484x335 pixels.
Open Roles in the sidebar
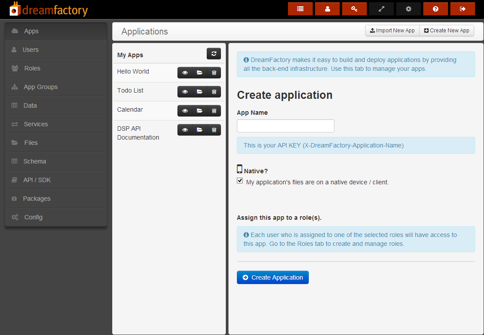(x=56, y=68)
